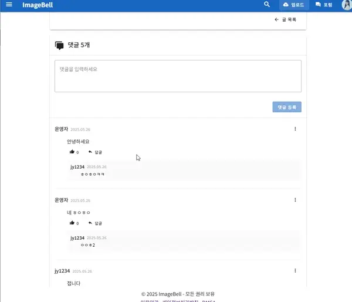Like the 안녕하세요 comment with thumbs-up
Image resolution: width=352 pixels, height=302 pixels.
tap(72, 152)
